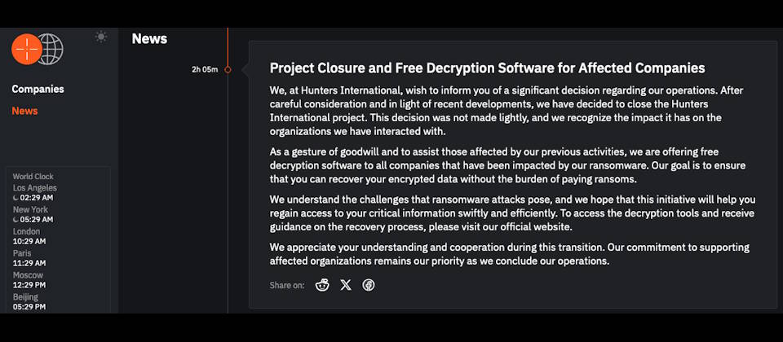Click the World Clock panel header
The width and height of the screenshot is (783, 342).
33,177
